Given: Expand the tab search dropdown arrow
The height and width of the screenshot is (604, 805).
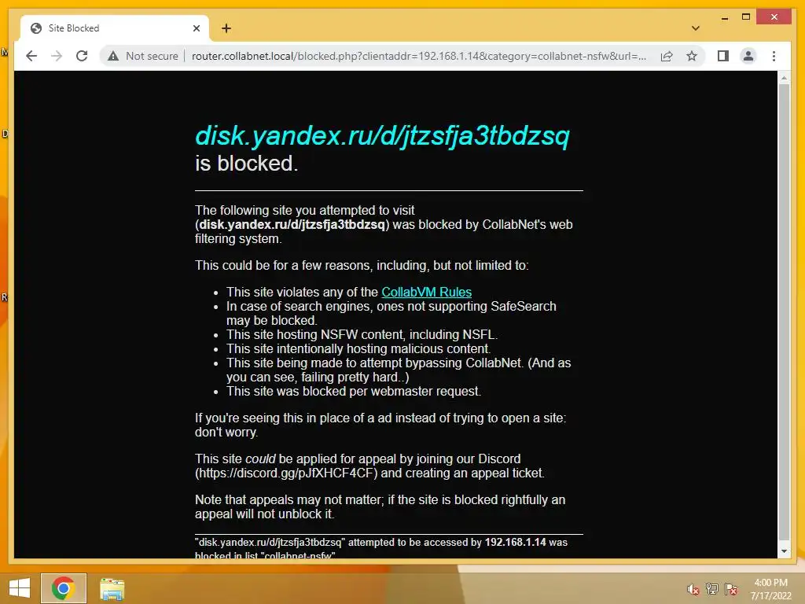Looking at the screenshot, I should point(696,28).
